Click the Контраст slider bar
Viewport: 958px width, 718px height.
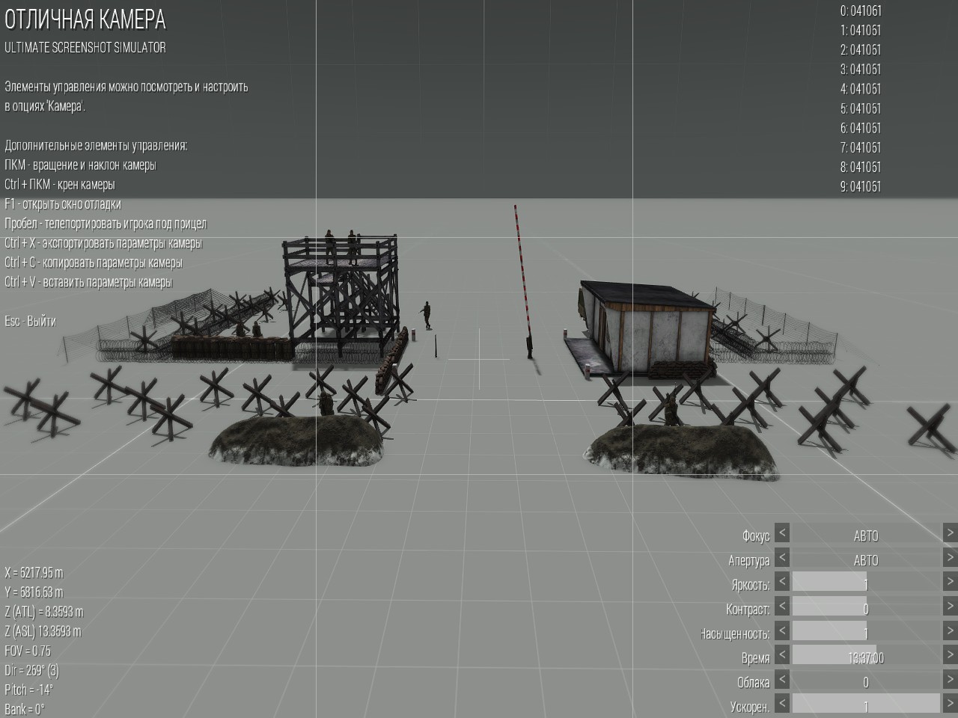click(866, 607)
